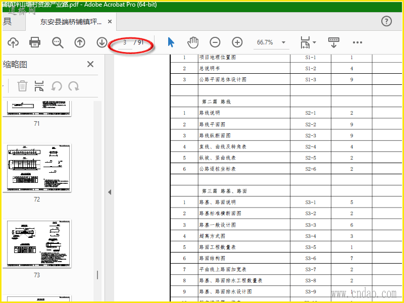Click the 路线说明 entry
Viewport: 404px width, 303px height.
tap(209, 113)
